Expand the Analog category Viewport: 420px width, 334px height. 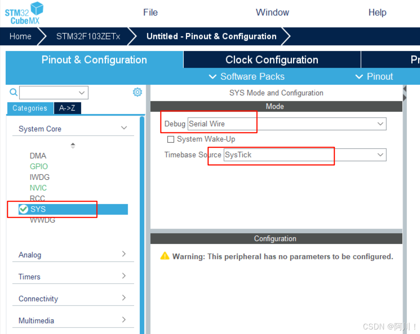(73, 255)
